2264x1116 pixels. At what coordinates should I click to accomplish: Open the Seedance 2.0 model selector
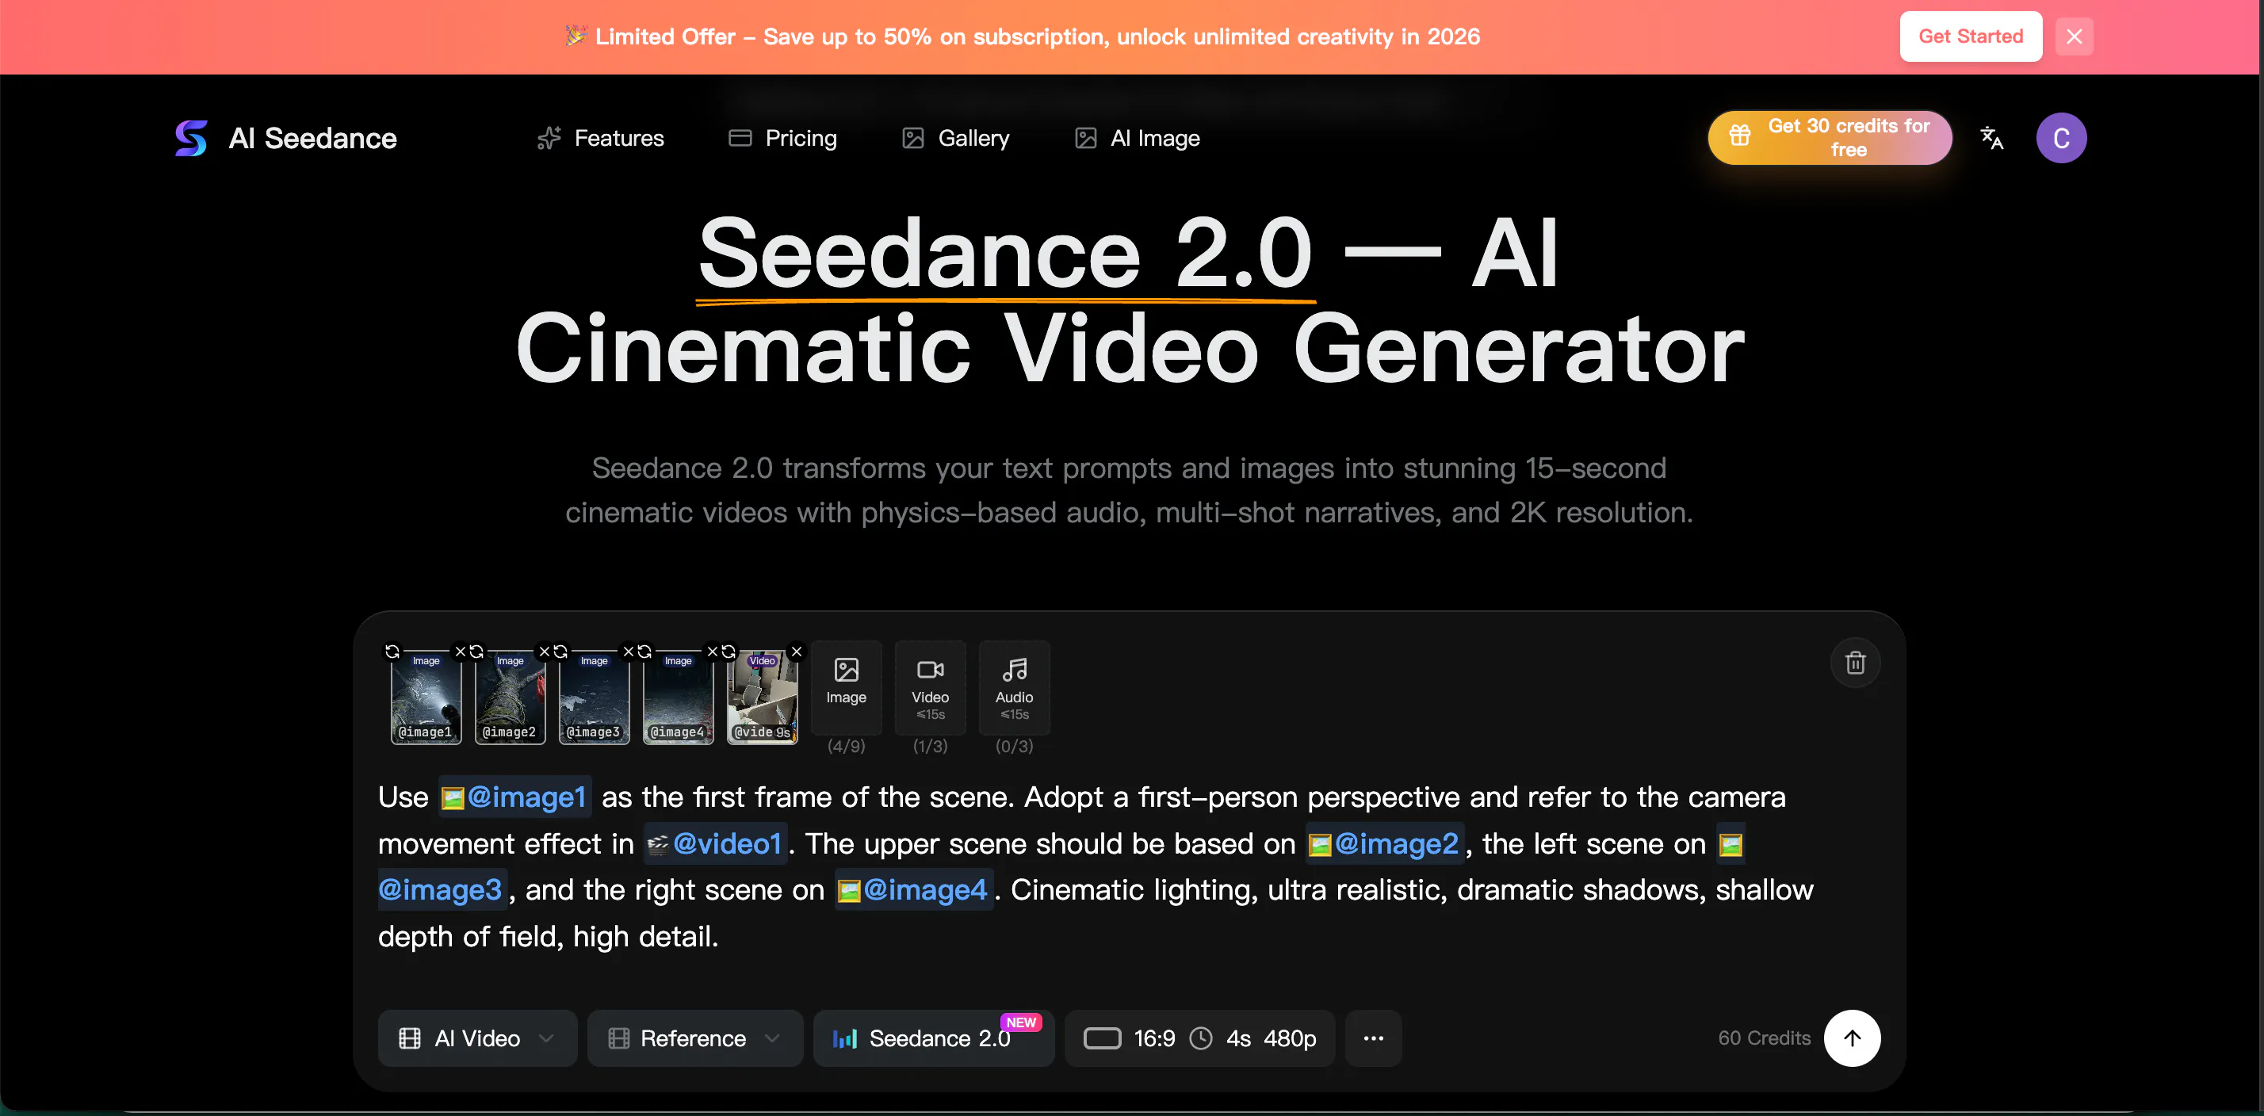pos(933,1038)
